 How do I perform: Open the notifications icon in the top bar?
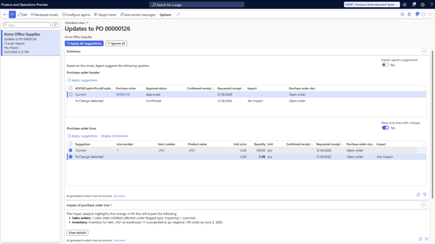click(414, 4)
